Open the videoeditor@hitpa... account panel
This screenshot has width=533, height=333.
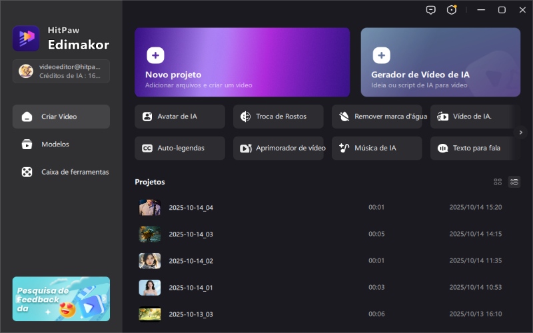pos(61,71)
